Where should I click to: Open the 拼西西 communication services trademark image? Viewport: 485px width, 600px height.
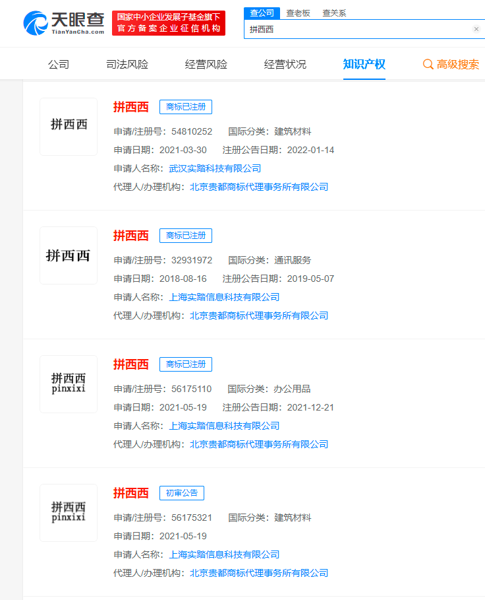[69, 255]
